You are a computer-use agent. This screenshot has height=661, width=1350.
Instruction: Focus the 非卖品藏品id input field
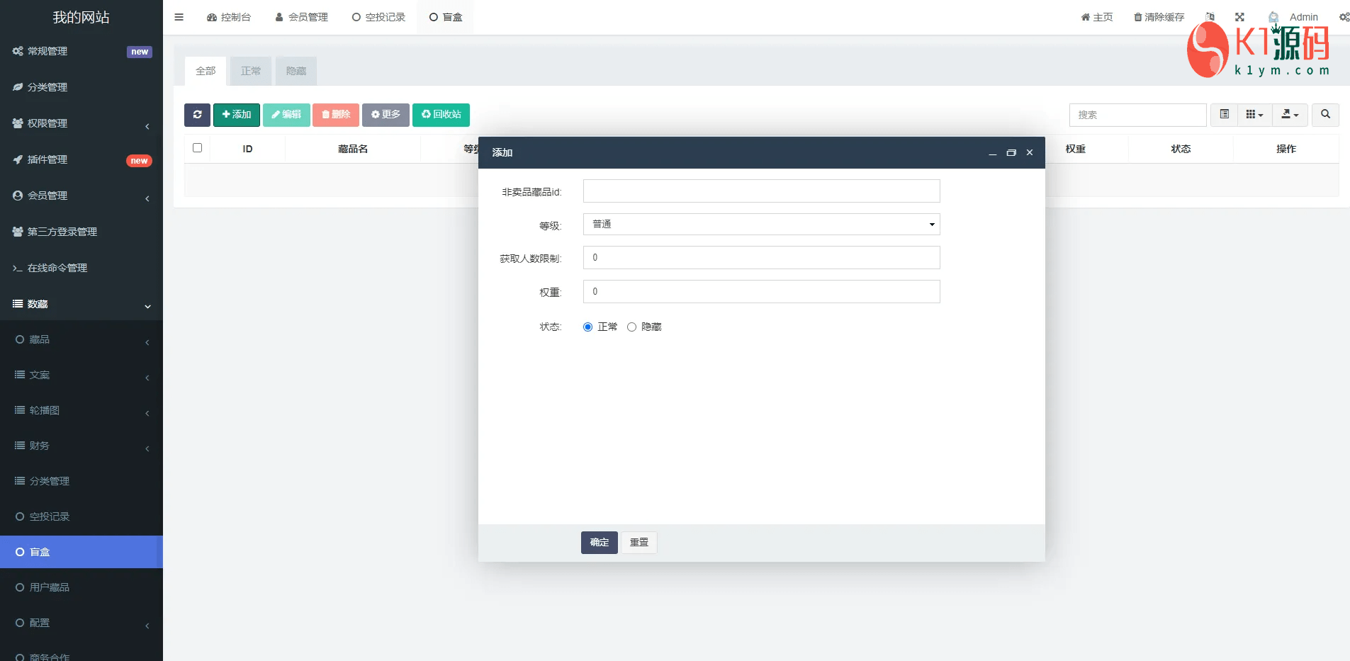point(761,191)
